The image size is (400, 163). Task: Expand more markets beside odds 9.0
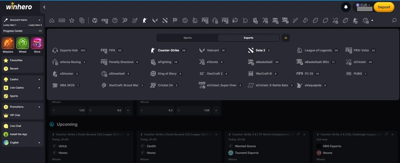(x=128, y=110)
